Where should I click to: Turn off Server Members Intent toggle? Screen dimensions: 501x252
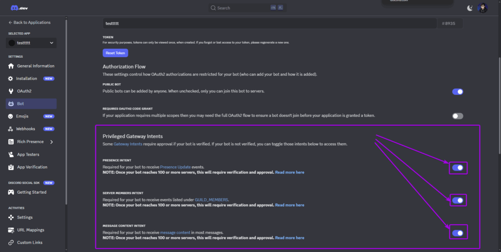click(x=457, y=200)
